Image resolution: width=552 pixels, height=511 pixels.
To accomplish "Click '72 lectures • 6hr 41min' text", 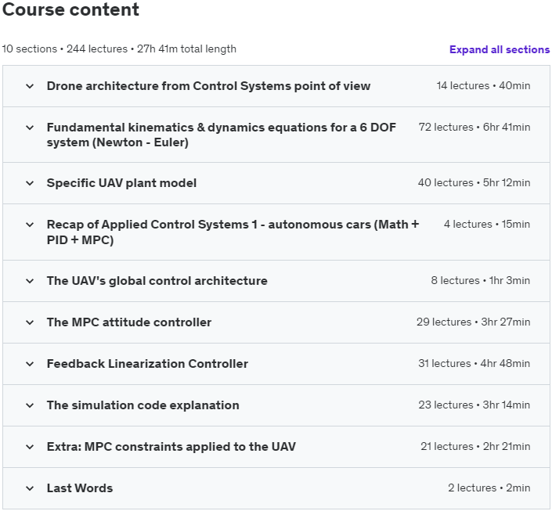I will pos(474,128).
